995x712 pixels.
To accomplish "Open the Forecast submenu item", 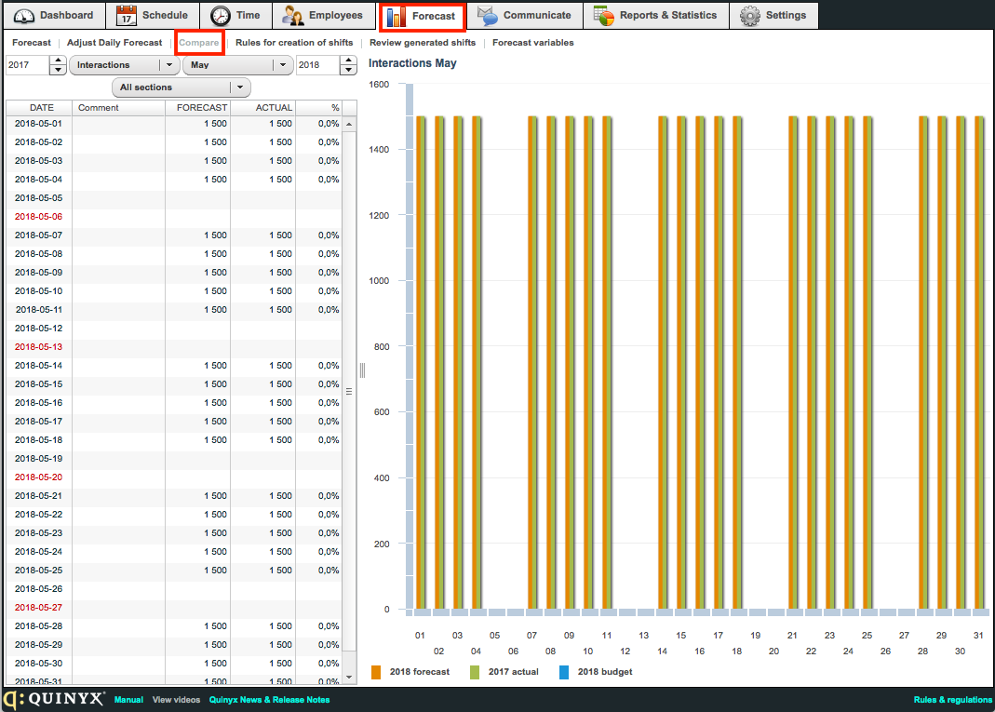I will 31,43.
